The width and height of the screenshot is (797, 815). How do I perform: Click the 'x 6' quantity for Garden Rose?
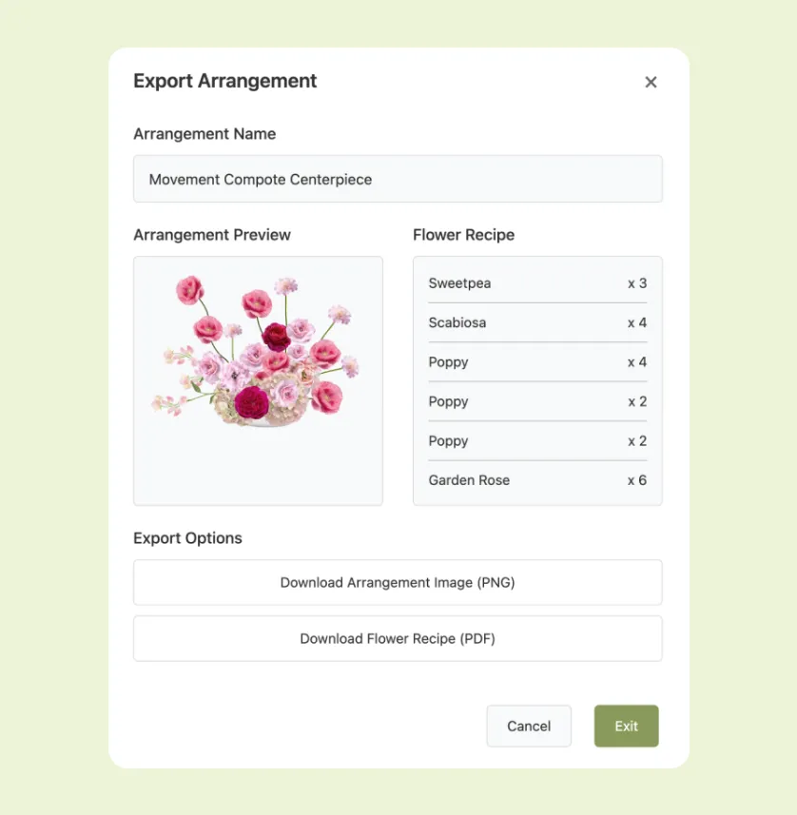(637, 480)
